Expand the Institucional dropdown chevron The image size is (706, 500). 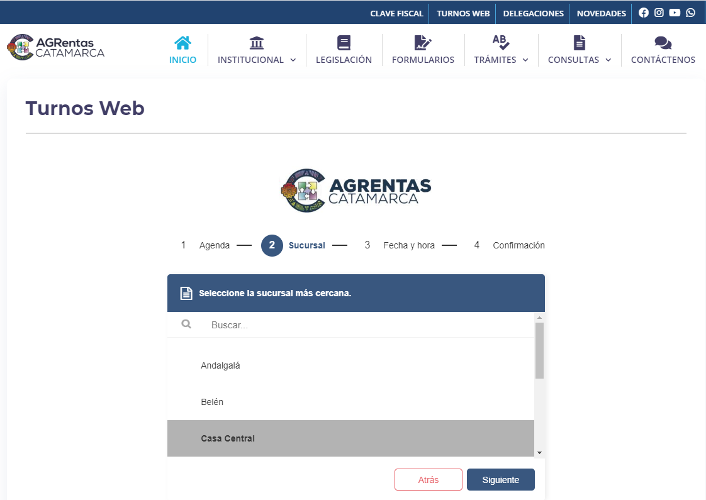click(x=293, y=60)
